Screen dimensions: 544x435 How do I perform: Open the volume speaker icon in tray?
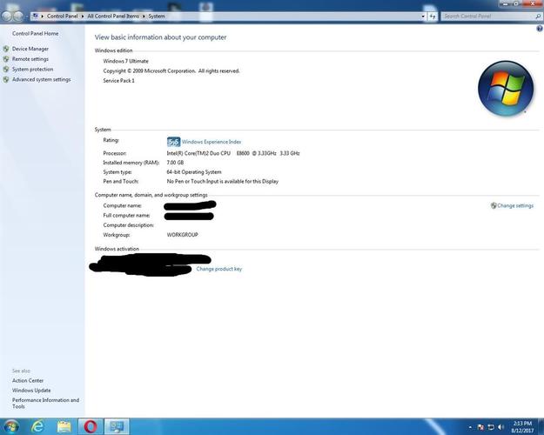tap(500, 427)
